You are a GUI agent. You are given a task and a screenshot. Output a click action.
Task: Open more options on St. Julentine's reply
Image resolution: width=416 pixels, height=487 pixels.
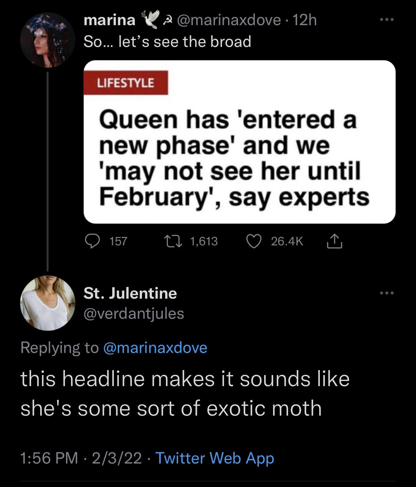(x=388, y=294)
